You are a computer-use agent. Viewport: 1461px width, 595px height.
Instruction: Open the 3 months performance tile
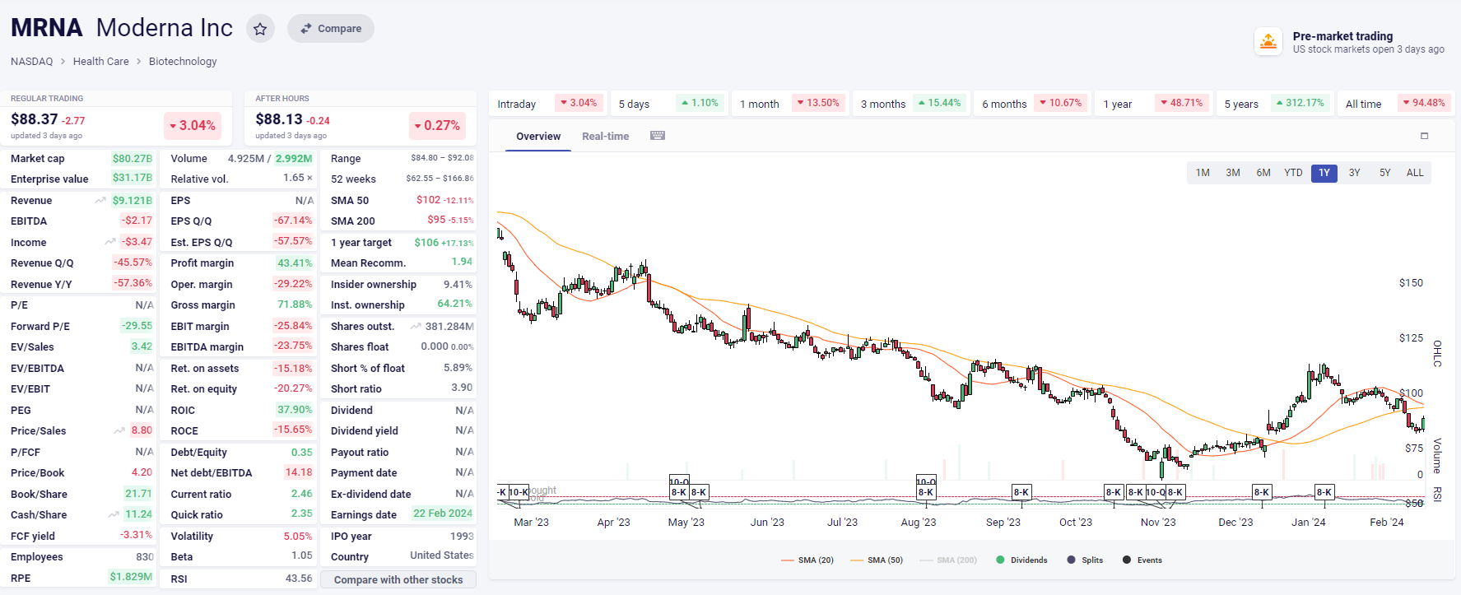(x=910, y=104)
